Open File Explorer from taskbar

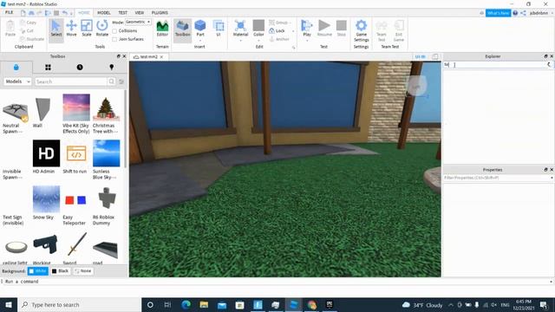(204, 304)
